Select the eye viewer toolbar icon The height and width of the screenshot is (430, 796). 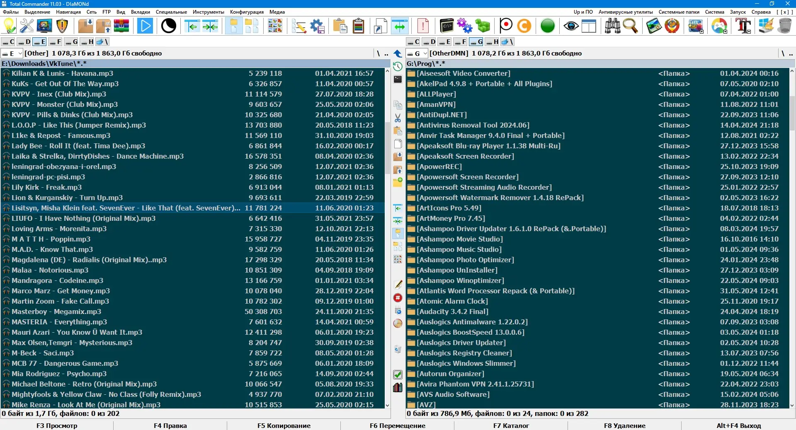[571, 26]
